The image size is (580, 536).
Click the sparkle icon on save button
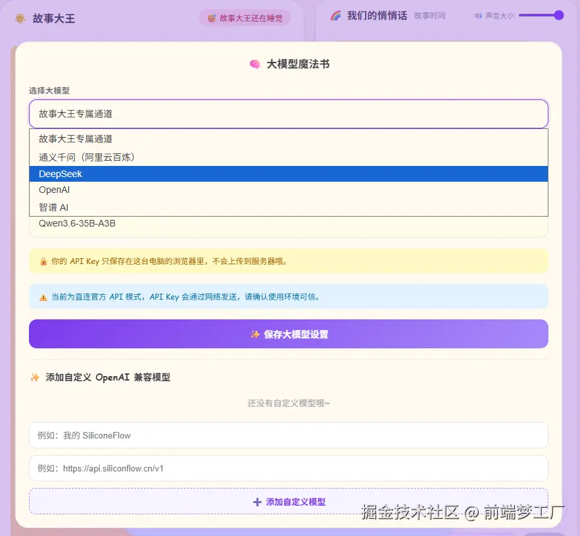point(255,334)
